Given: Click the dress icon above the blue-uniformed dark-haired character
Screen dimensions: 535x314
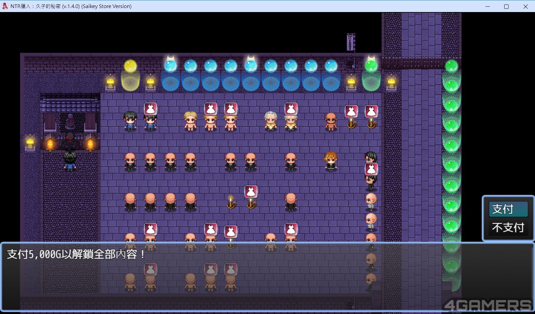Looking at the screenshot, I should pos(150,109).
